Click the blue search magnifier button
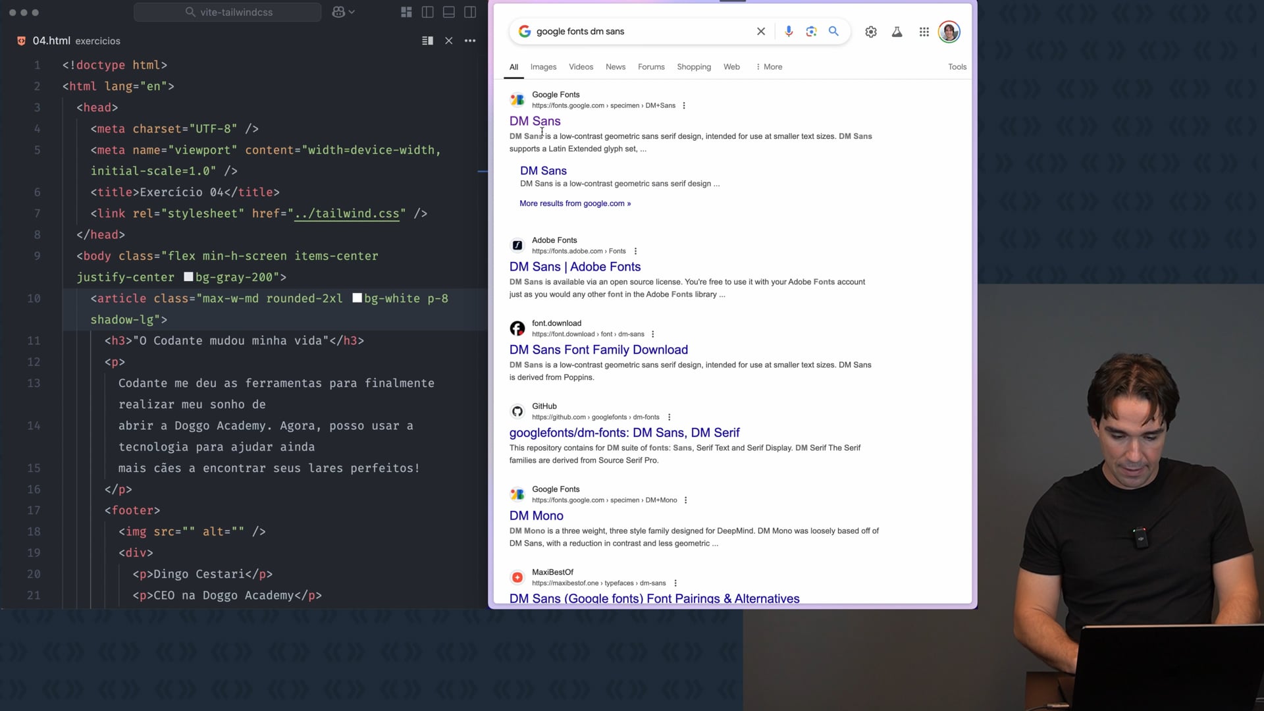Viewport: 1264px width, 711px height. point(833,31)
